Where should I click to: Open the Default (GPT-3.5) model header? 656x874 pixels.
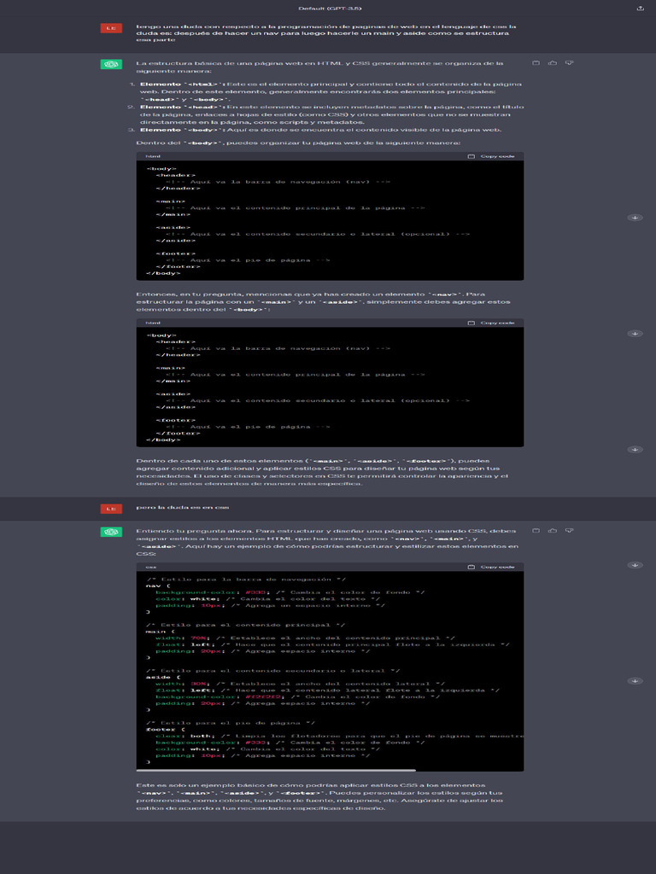pyautogui.click(x=328, y=9)
